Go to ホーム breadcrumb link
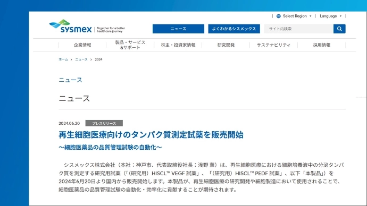The height and width of the screenshot is (206, 367). click(x=63, y=59)
